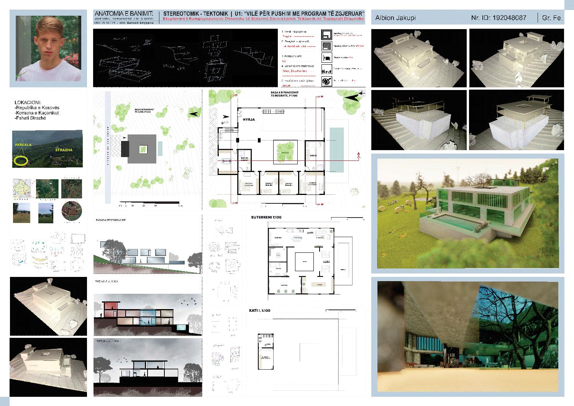Click the bedroom furniture legend icon

click(326, 57)
